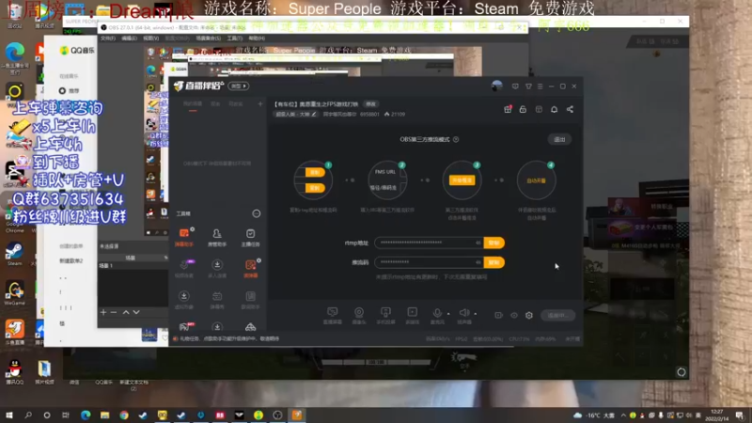Screen dimensions: 752x423
Task: Add camera source in bottom toolbar
Action: tap(359, 316)
